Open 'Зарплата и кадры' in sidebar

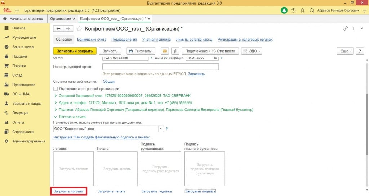27,103
